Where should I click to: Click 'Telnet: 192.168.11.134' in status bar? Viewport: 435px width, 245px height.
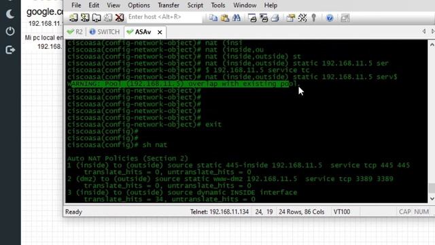219,212
